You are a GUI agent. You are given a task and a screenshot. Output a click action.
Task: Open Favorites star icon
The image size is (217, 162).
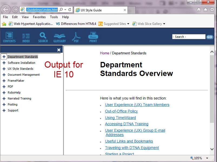pyautogui.click(x=205, y=9)
